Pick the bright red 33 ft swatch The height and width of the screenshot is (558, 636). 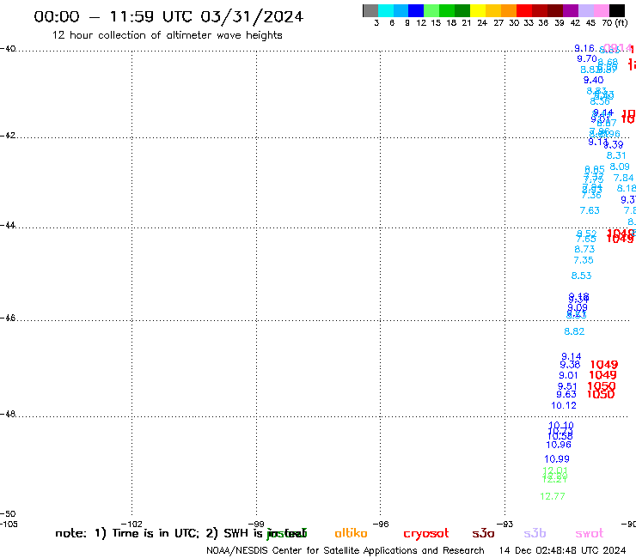click(524, 10)
